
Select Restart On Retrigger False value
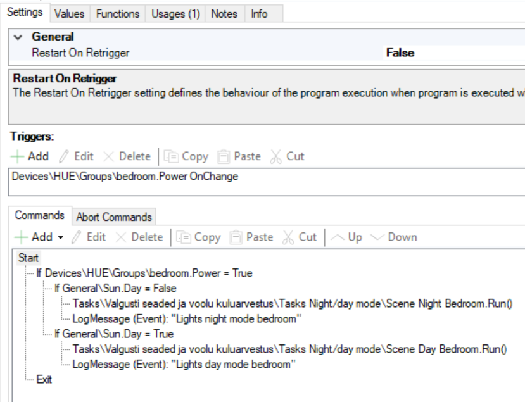click(x=400, y=53)
